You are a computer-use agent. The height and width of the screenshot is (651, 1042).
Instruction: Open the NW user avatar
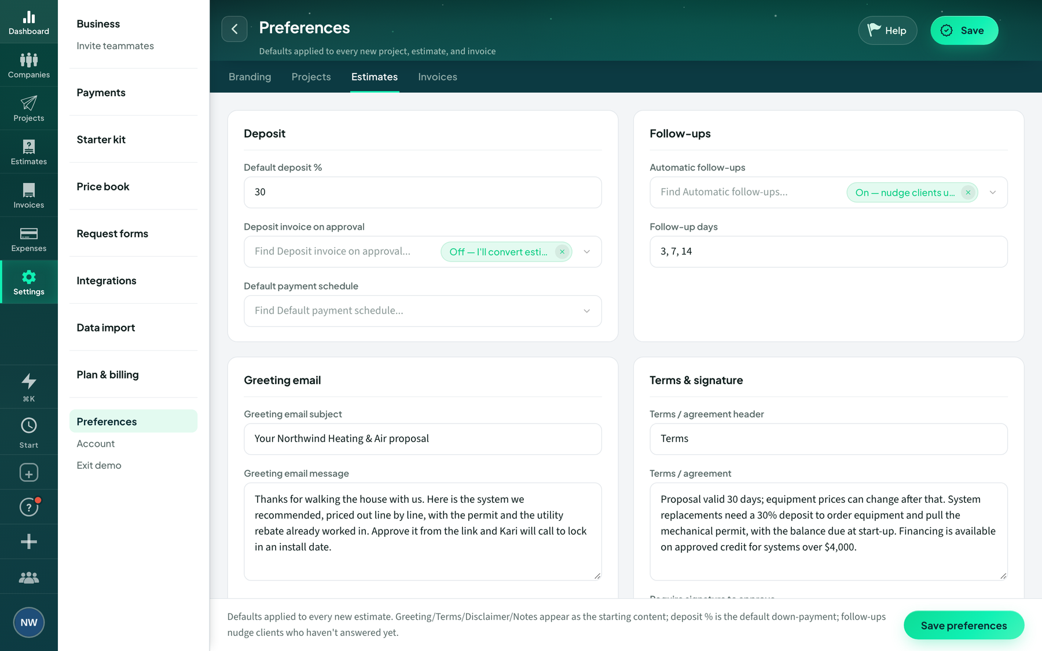pyautogui.click(x=29, y=623)
